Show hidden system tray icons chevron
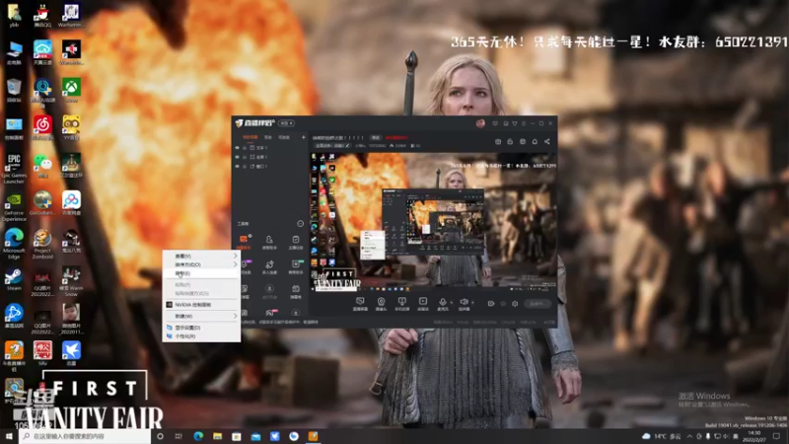The height and width of the screenshot is (444, 789). [689, 436]
